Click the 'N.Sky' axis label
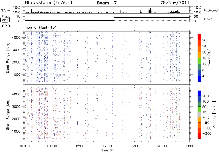Image resolution: width=219 pixels, height=152 pixels. click(5, 10)
